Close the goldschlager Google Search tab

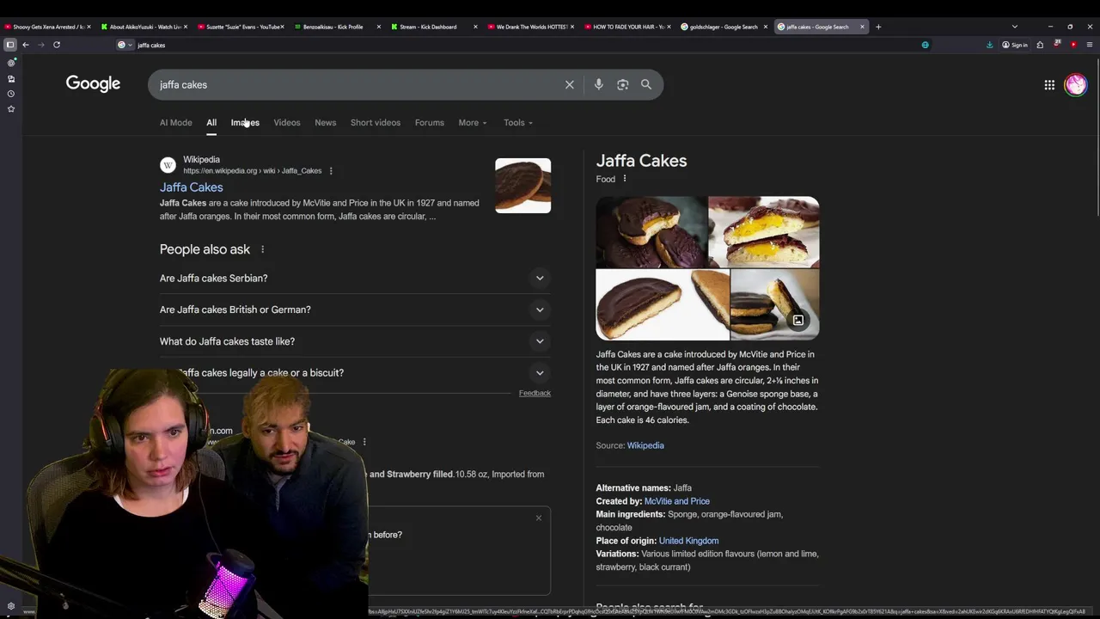[x=765, y=27]
